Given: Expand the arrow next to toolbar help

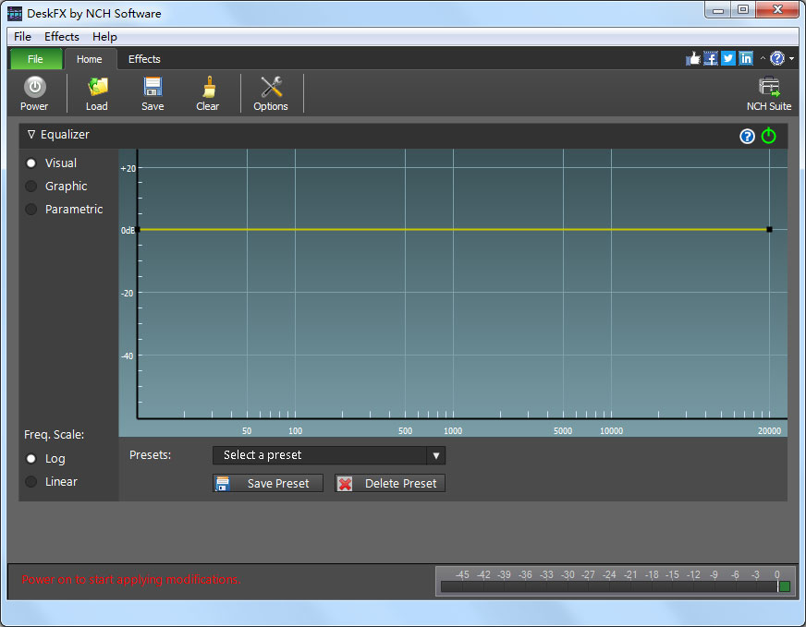Looking at the screenshot, I should 792,59.
